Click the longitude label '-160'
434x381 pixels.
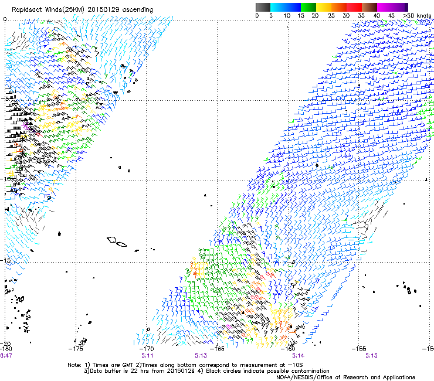point(288,349)
